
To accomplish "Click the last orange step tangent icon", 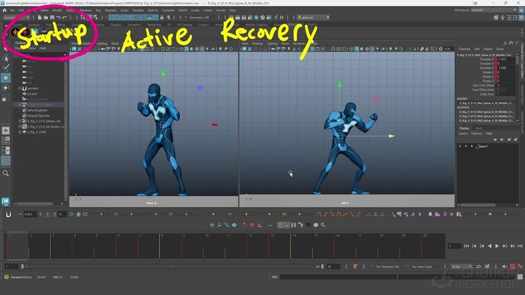I will click(x=359, y=214).
